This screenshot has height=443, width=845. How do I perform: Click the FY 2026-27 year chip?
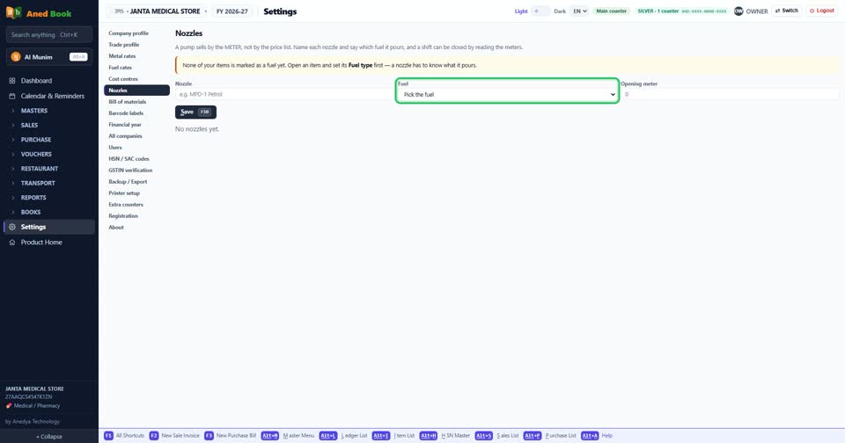click(231, 11)
